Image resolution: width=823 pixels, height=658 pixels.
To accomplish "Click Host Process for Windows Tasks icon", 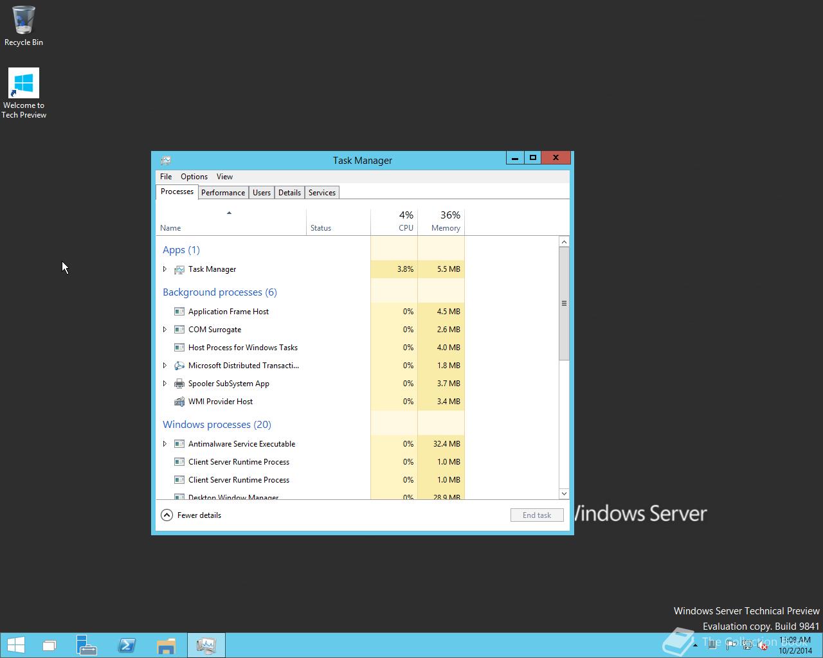I will [179, 348].
